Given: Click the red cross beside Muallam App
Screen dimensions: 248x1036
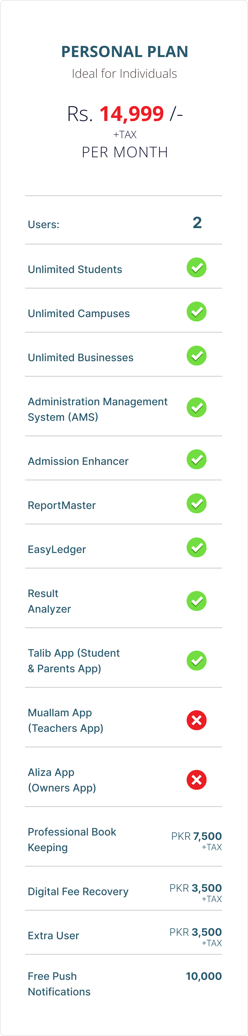Looking at the screenshot, I should pos(196,720).
